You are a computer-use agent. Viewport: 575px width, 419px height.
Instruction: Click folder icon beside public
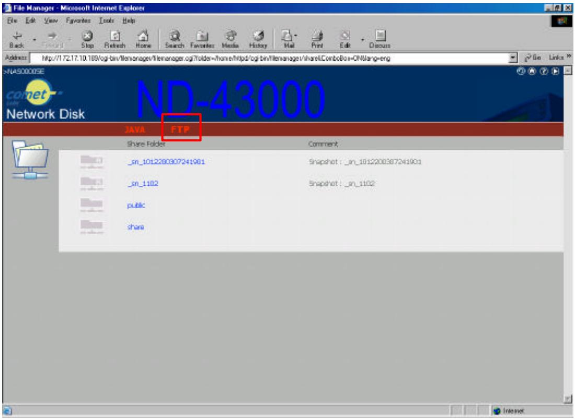tap(91, 205)
